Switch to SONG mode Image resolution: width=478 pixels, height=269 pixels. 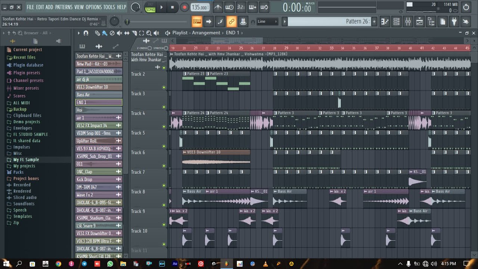pos(150,9)
